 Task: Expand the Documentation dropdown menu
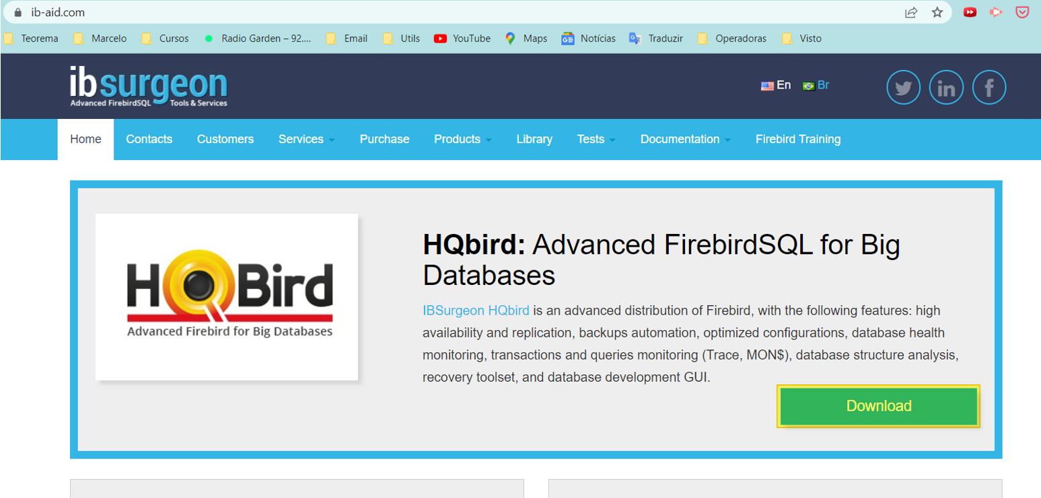[686, 139]
